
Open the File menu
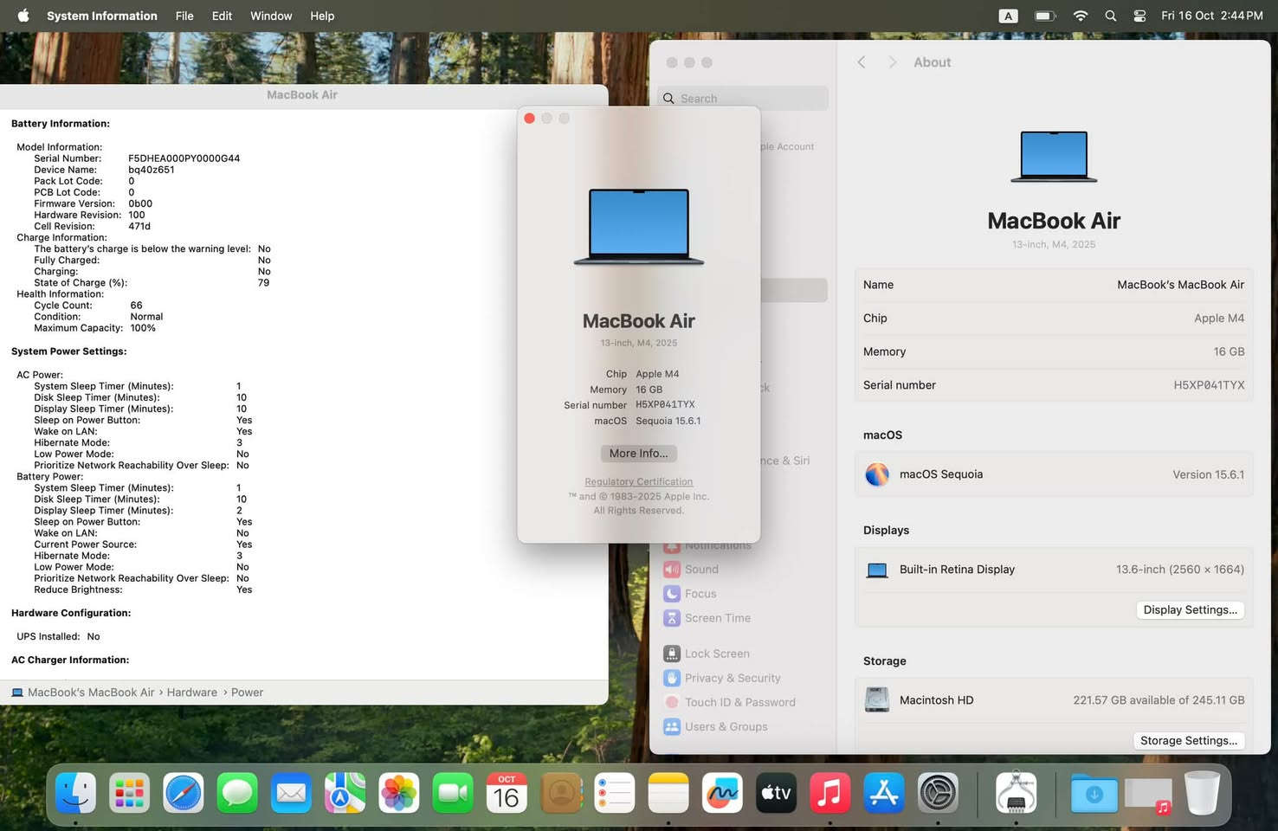pyautogui.click(x=184, y=16)
